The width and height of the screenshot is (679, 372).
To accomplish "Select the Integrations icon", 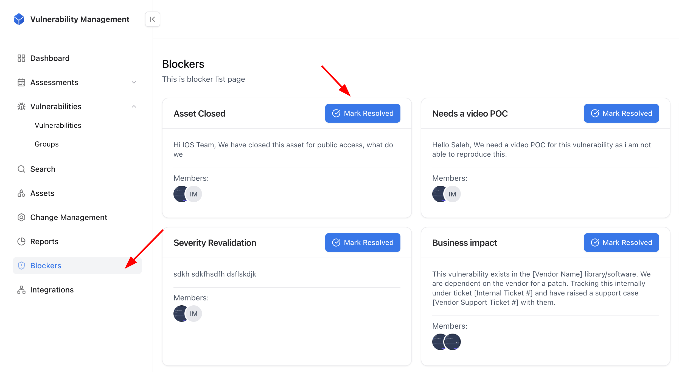I will coord(21,290).
